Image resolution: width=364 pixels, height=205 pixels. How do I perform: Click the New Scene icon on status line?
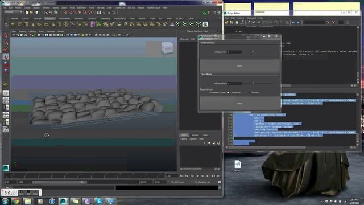(27, 13)
